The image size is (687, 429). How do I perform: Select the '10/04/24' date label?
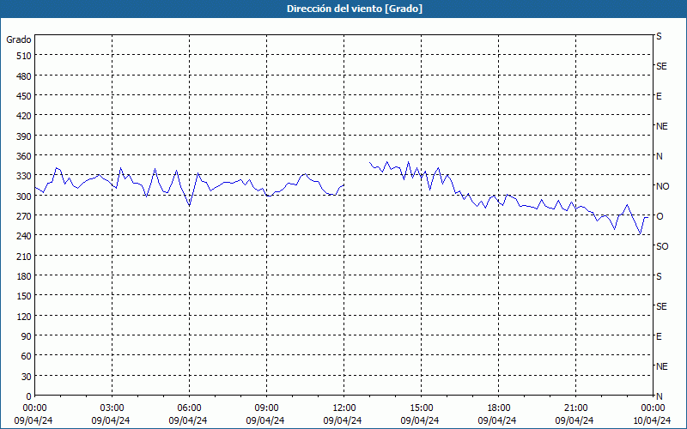coord(652,420)
